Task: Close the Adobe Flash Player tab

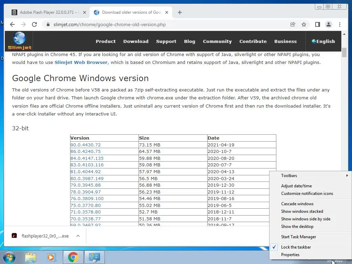Action: pyautogui.click(x=85, y=12)
